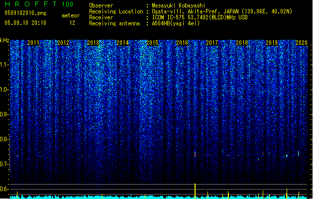
Task: Click the tallest yellow peak in power graph
Action: point(195,191)
